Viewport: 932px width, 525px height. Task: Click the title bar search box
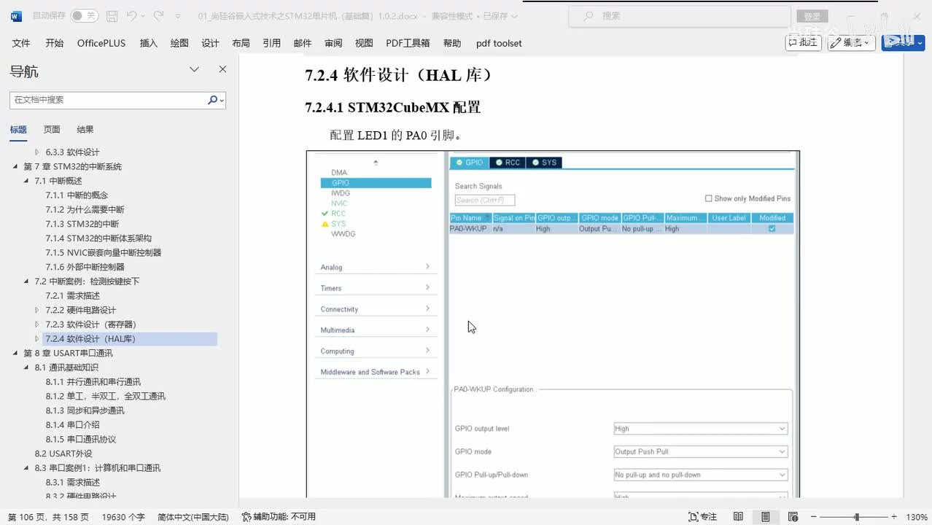pyautogui.click(x=680, y=15)
